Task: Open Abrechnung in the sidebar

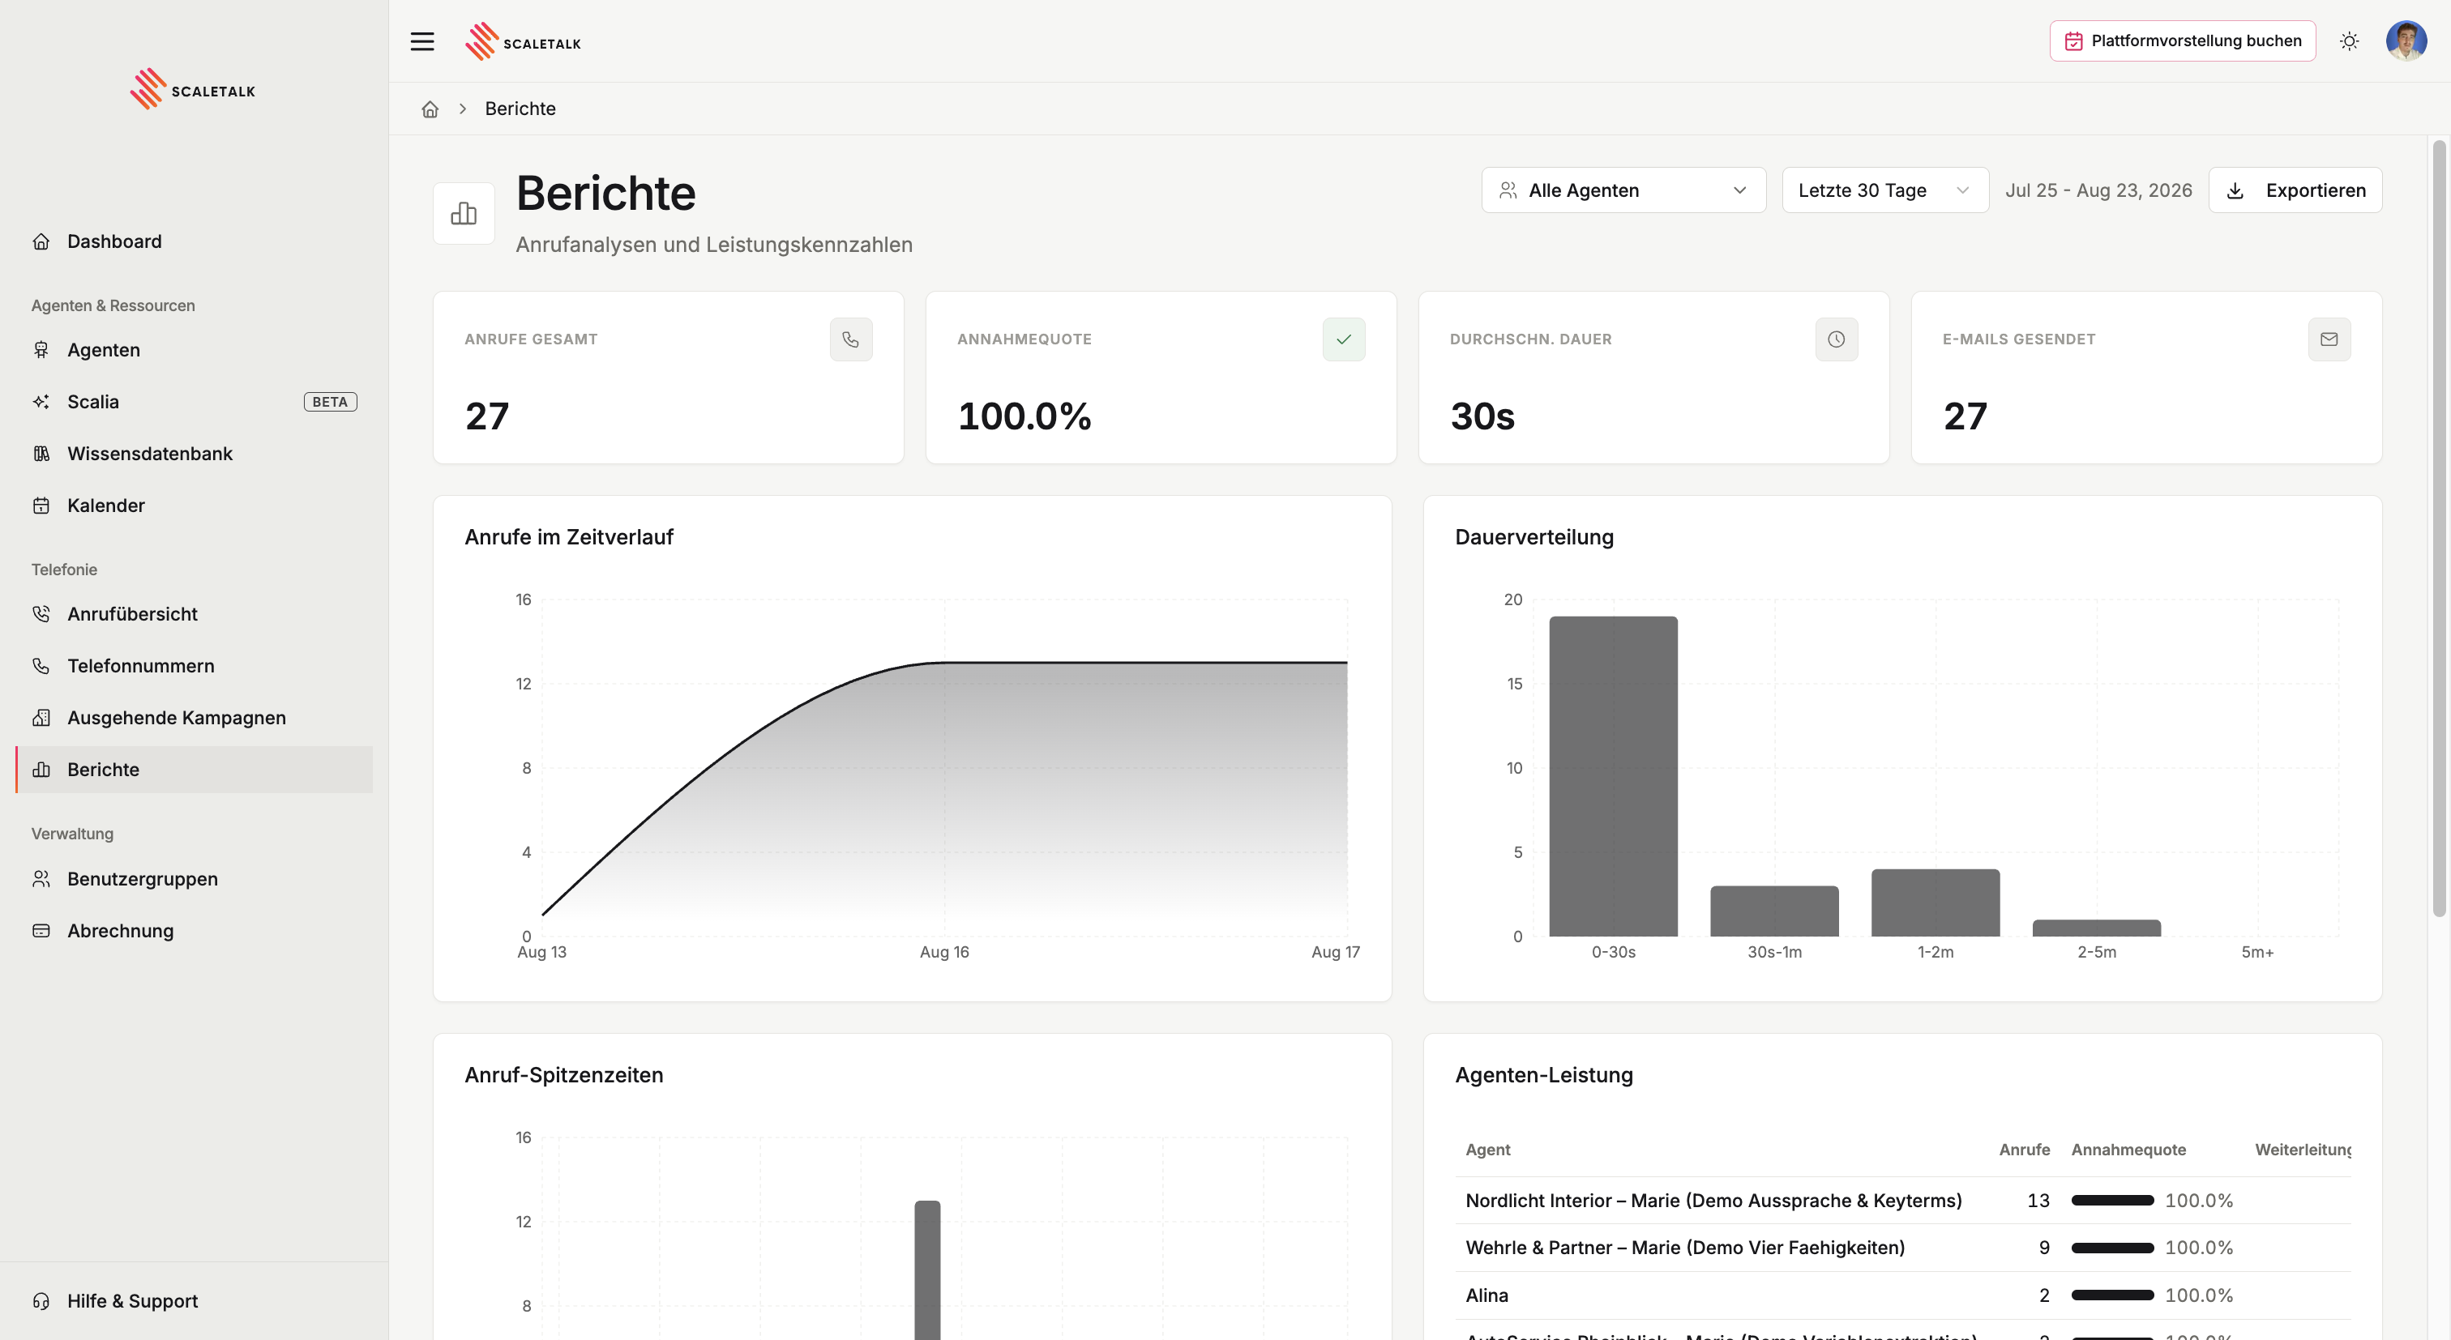Action: point(194,931)
